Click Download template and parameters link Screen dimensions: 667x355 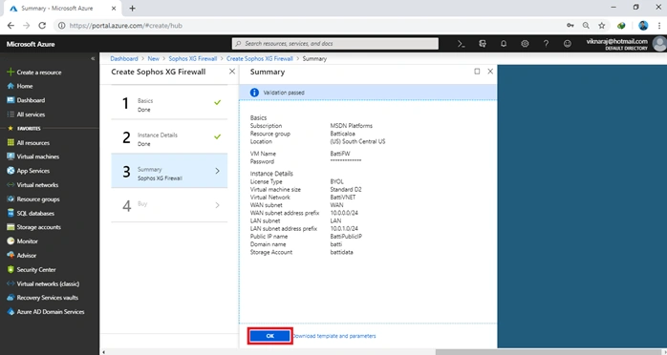pyautogui.click(x=333, y=336)
